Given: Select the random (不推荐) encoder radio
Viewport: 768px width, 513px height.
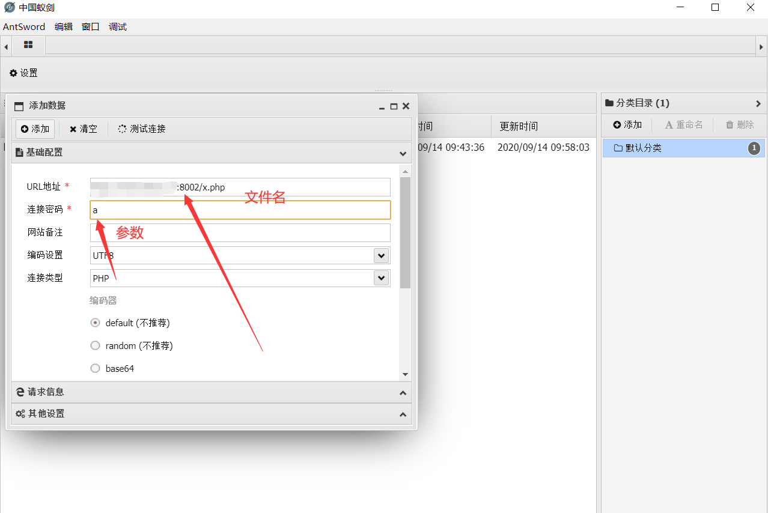Looking at the screenshot, I should (95, 345).
